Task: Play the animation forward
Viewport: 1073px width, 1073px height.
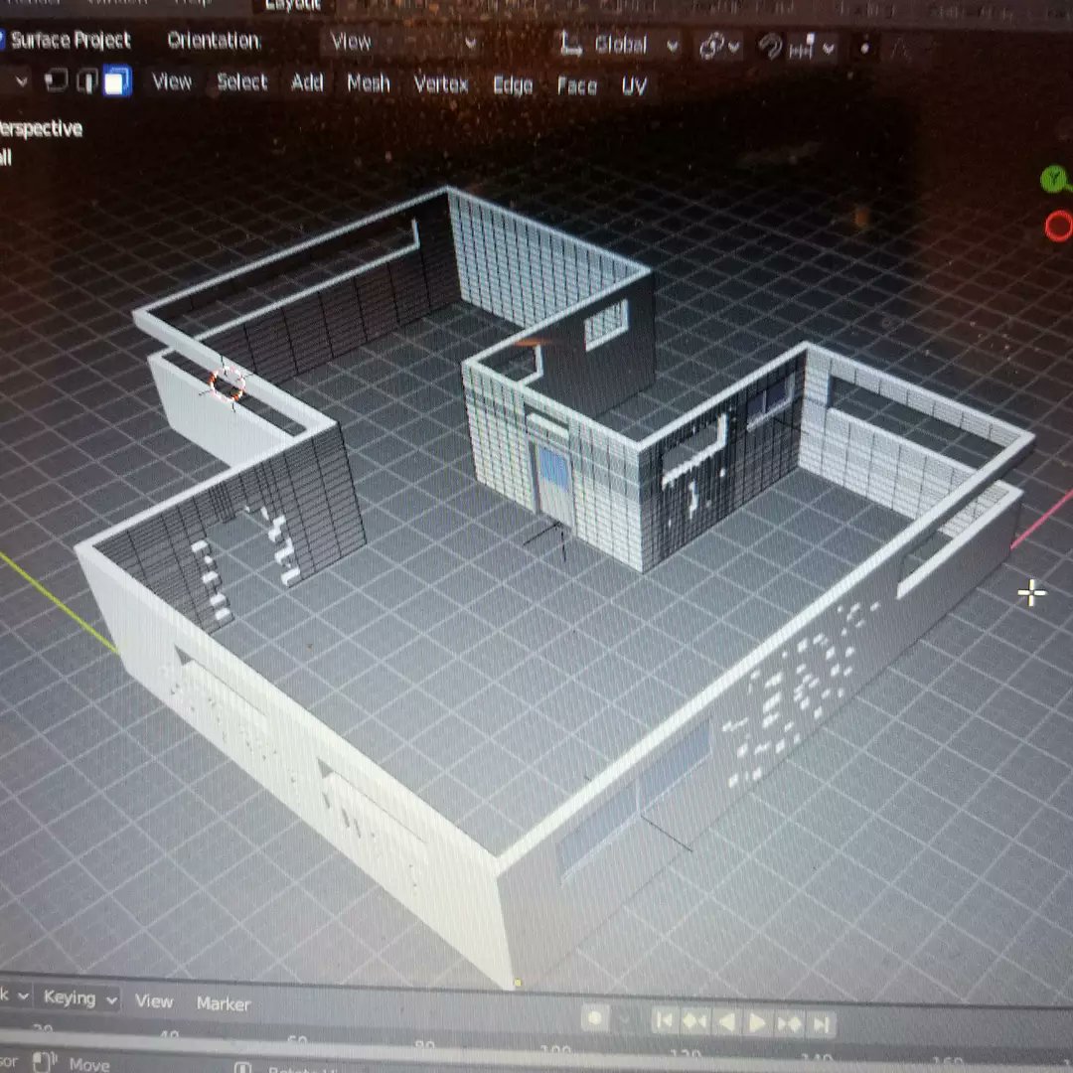Action: [757, 1023]
